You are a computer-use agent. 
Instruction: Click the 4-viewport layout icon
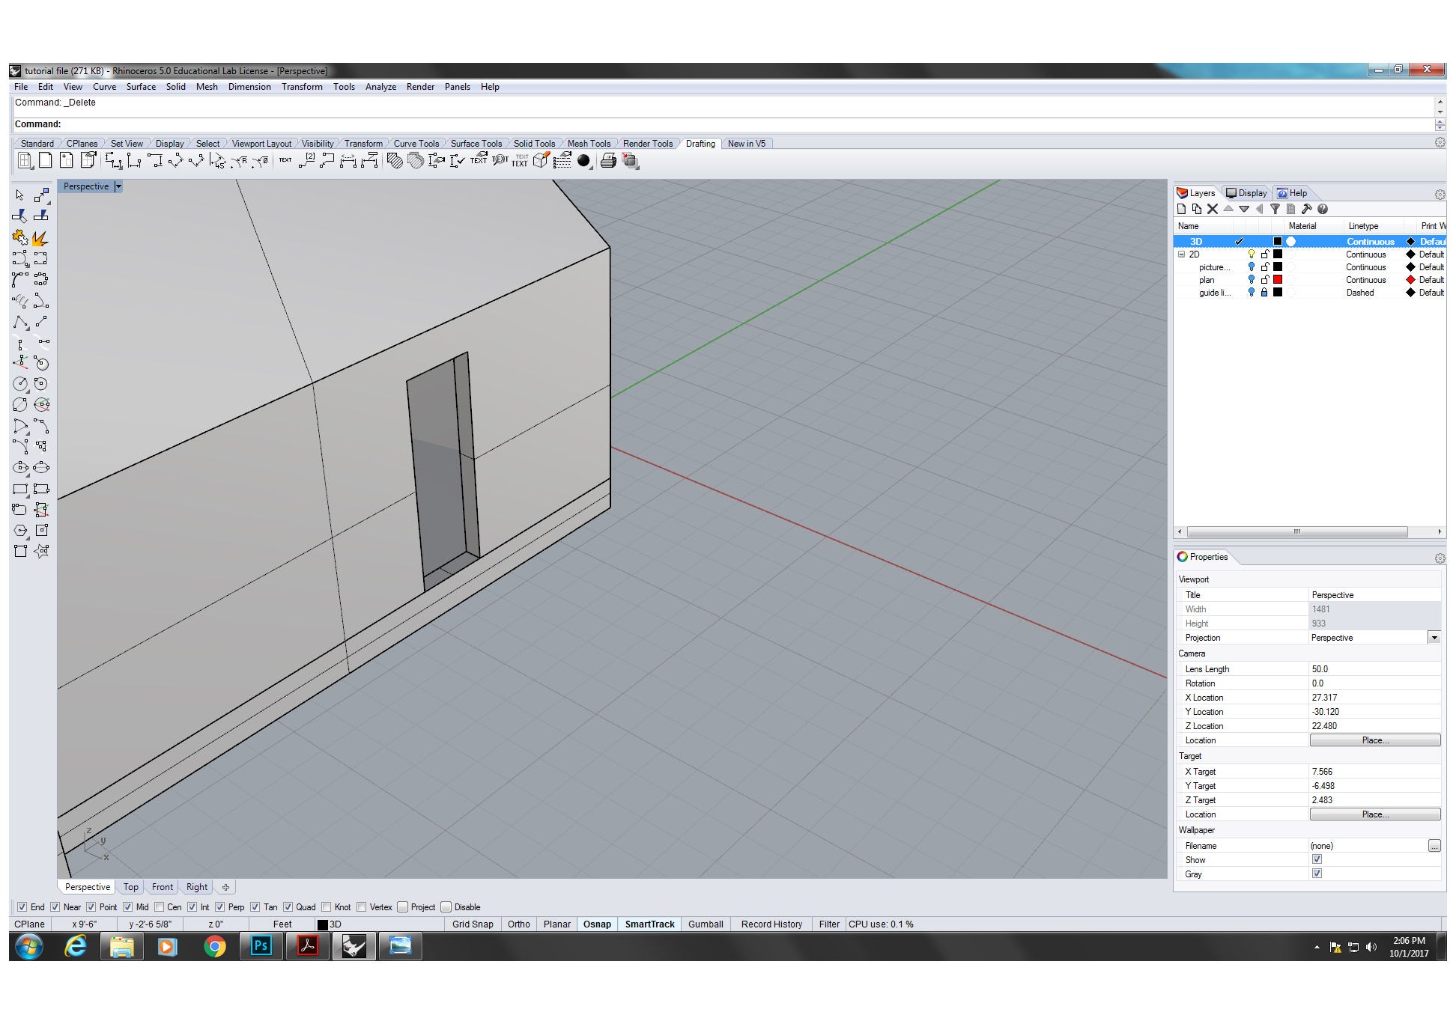tap(25, 160)
